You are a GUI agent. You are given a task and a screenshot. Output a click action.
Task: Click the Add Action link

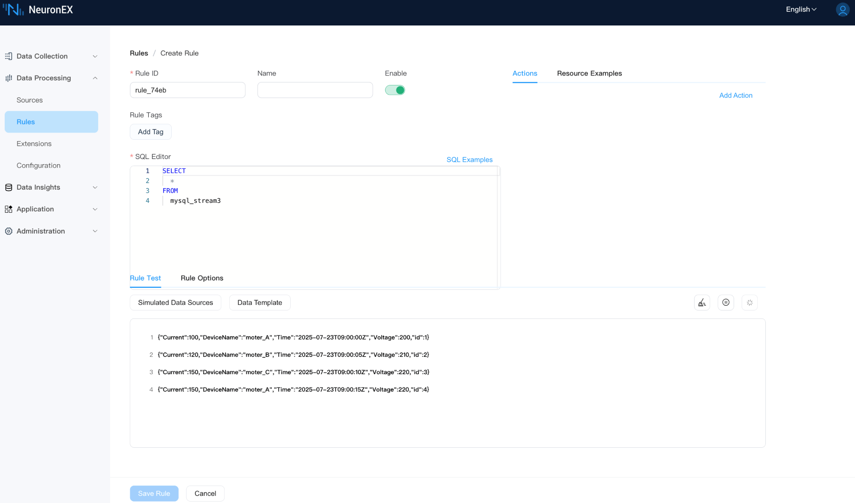point(736,95)
